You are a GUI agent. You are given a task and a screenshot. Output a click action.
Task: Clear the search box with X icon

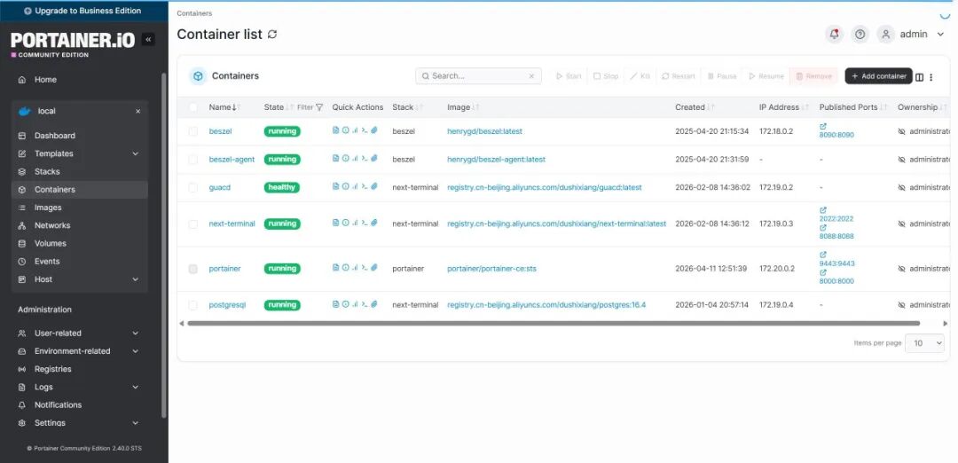pos(531,76)
